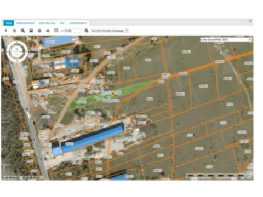Pan east with navigation wheel right arrow

(26, 51)
